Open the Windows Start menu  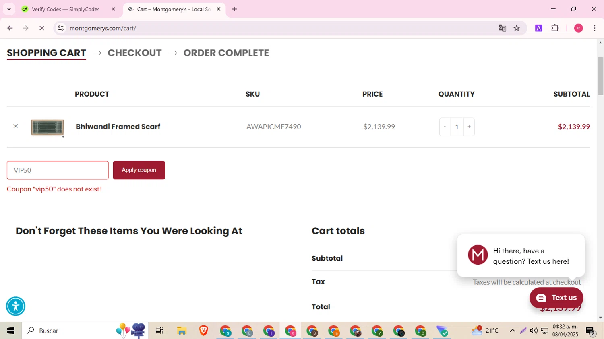(11, 331)
